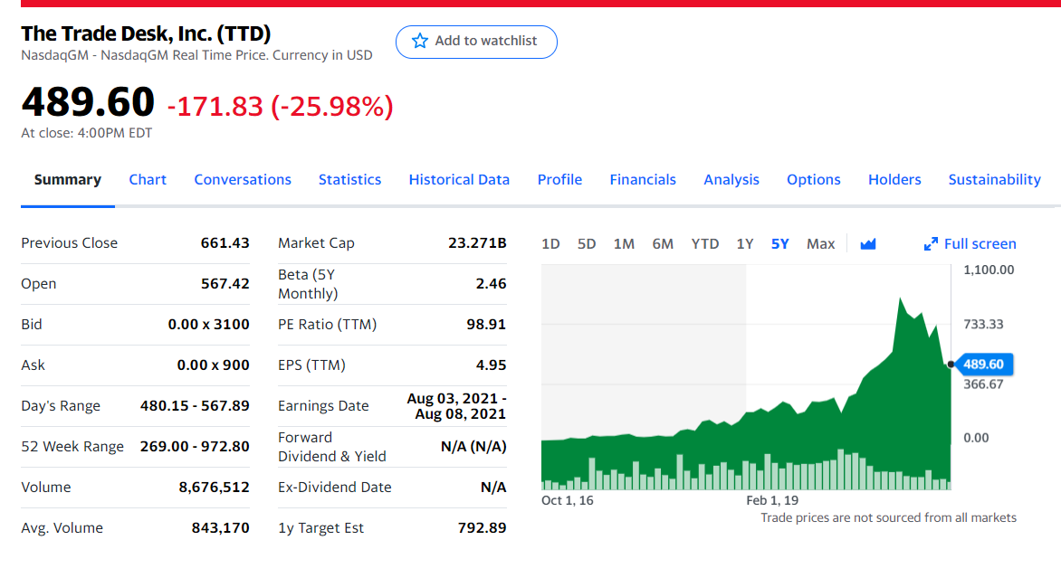The image size is (1061, 578).
Task: Select the 5Y chart range
Action: 780,244
